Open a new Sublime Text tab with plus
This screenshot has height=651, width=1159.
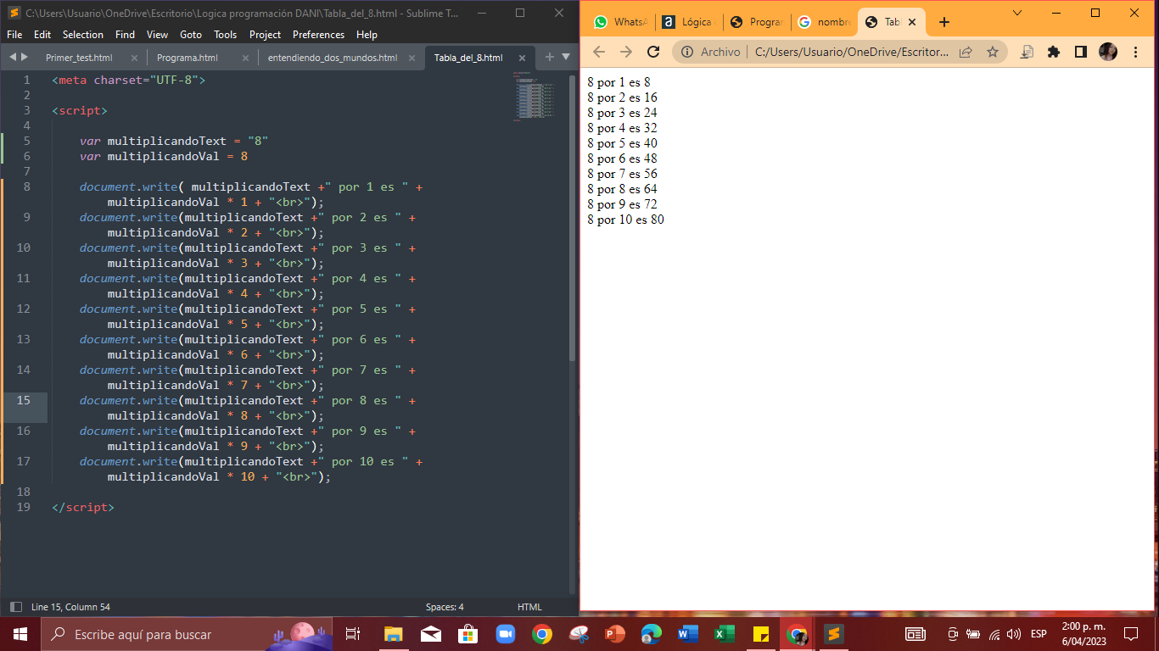point(549,57)
